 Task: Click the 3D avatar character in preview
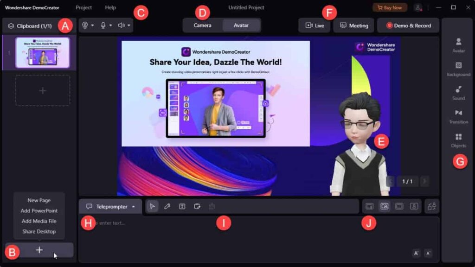pos(359,145)
